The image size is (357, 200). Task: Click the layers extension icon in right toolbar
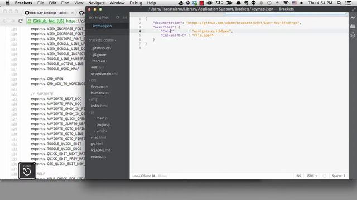point(353,35)
